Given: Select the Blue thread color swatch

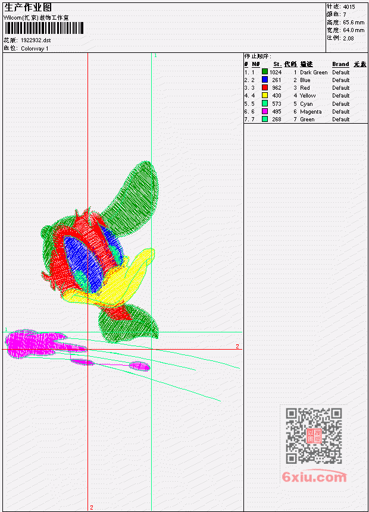Looking at the screenshot, I should [x=265, y=80].
